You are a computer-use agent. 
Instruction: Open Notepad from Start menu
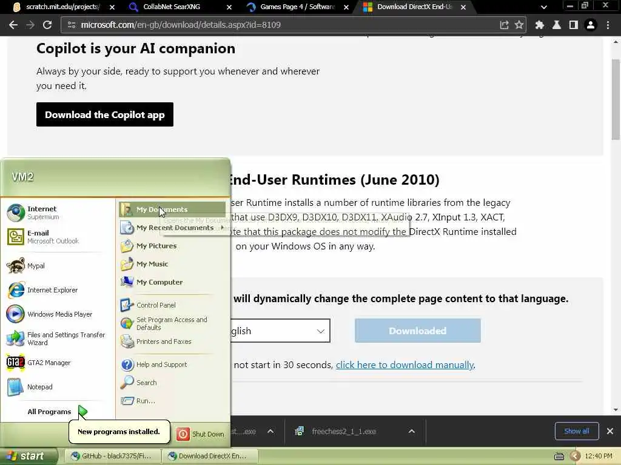click(58, 387)
